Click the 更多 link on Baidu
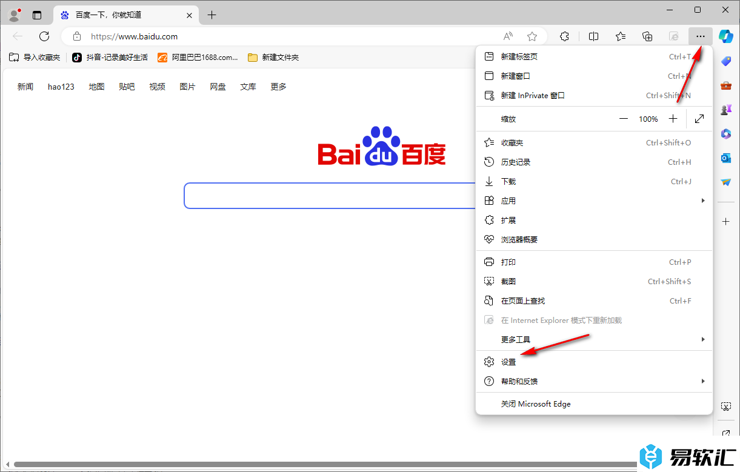This screenshot has width=740, height=472. pyautogui.click(x=278, y=87)
